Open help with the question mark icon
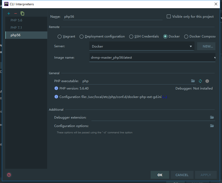222x183 pixels. coord(9,175)
